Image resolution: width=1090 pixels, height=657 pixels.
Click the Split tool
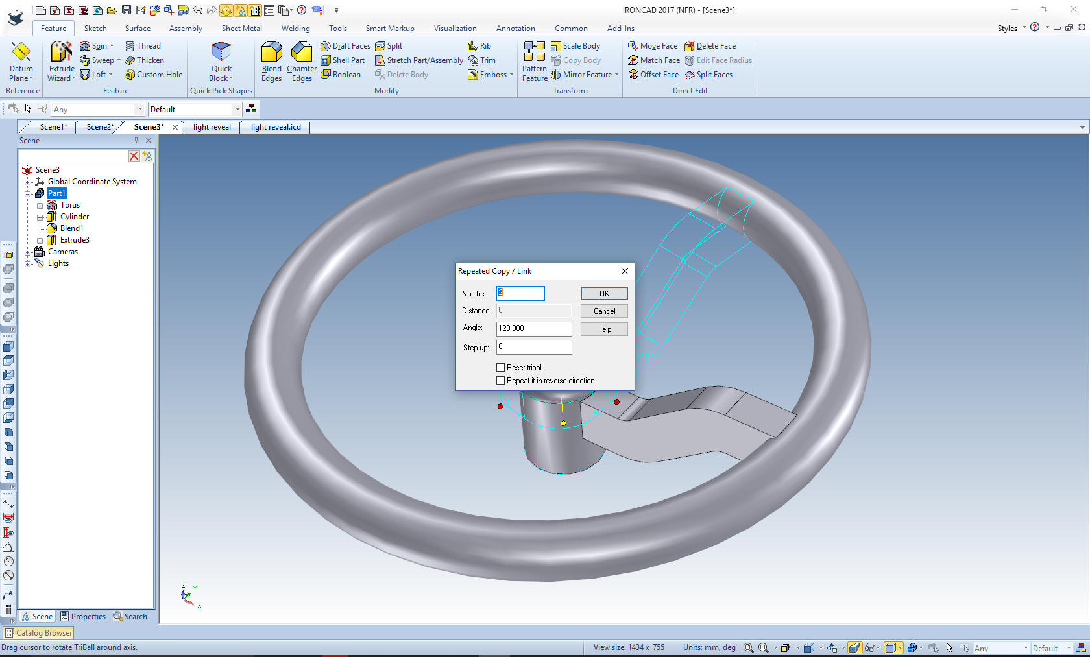click(x=389, y=46)
